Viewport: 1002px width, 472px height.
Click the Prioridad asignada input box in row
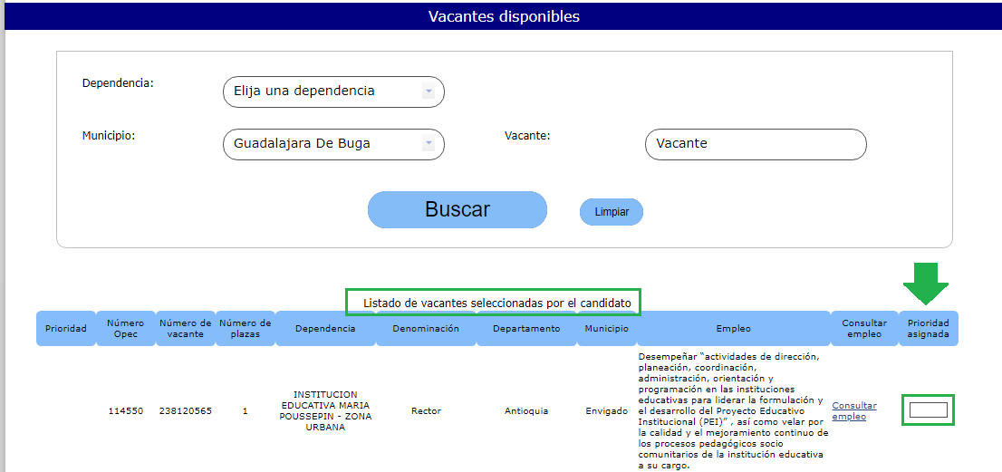coord(928,410)
